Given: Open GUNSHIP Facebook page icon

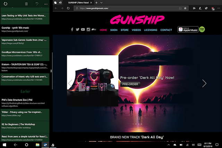Looking at the screenshot, I should [x=72, y=29].
